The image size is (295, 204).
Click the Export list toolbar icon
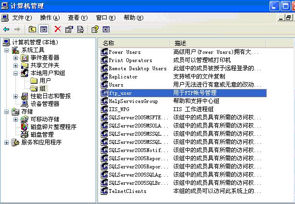click(x=81, y=29)
